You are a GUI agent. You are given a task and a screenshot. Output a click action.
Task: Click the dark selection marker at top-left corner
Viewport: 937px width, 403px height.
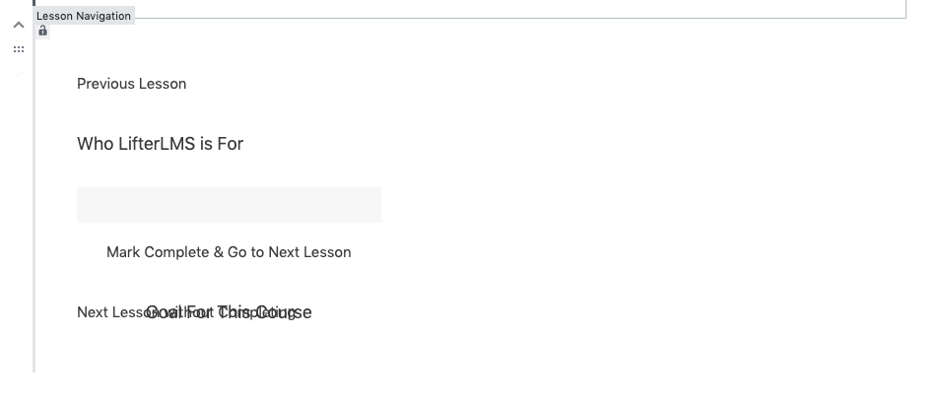point(34,2)
